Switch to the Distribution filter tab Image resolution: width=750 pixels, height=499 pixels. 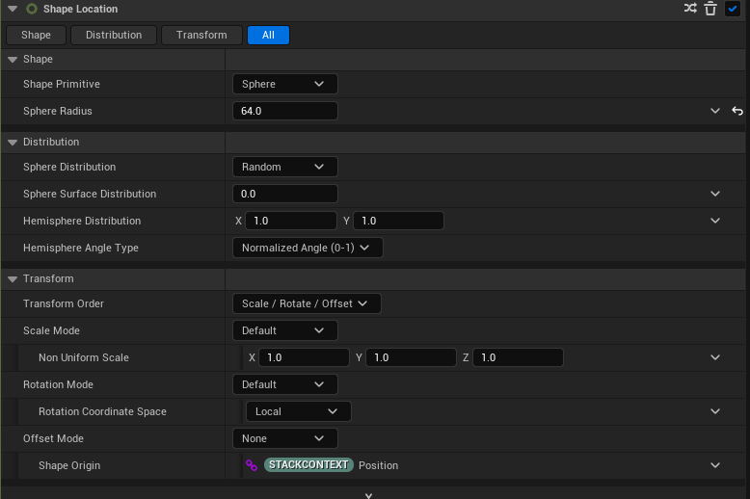click(x=114, y=35)
